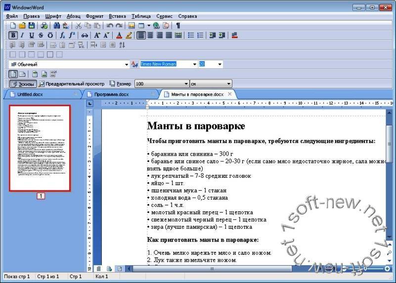Click the vertical scrollbar thumb
This screenshot has height=283, width=396.
coord(389,143)
